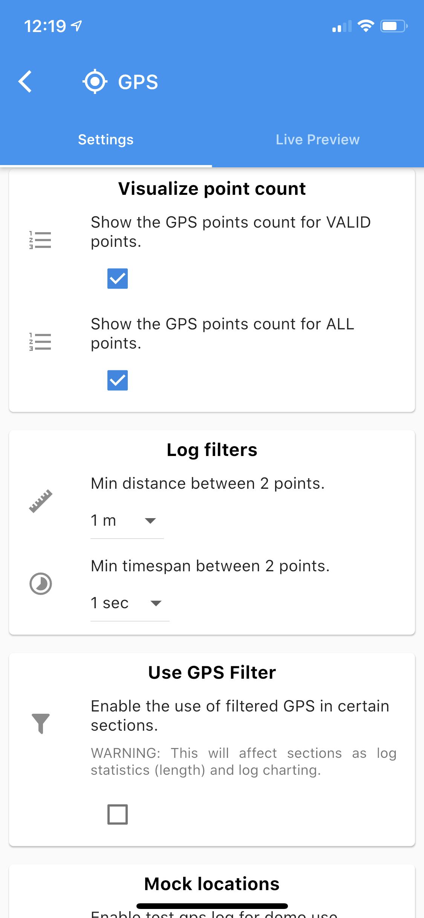The image size is (424, 918).
Task: Click numbered list icon beside VALID points
Action: (40, 240)
